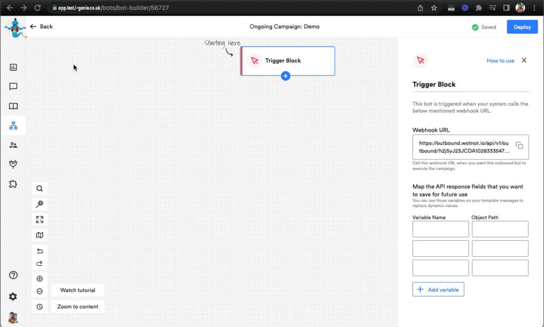Click the redo arrow on canvas toolbar
Screen dimensions: 544x327
[x=40, y=263]
